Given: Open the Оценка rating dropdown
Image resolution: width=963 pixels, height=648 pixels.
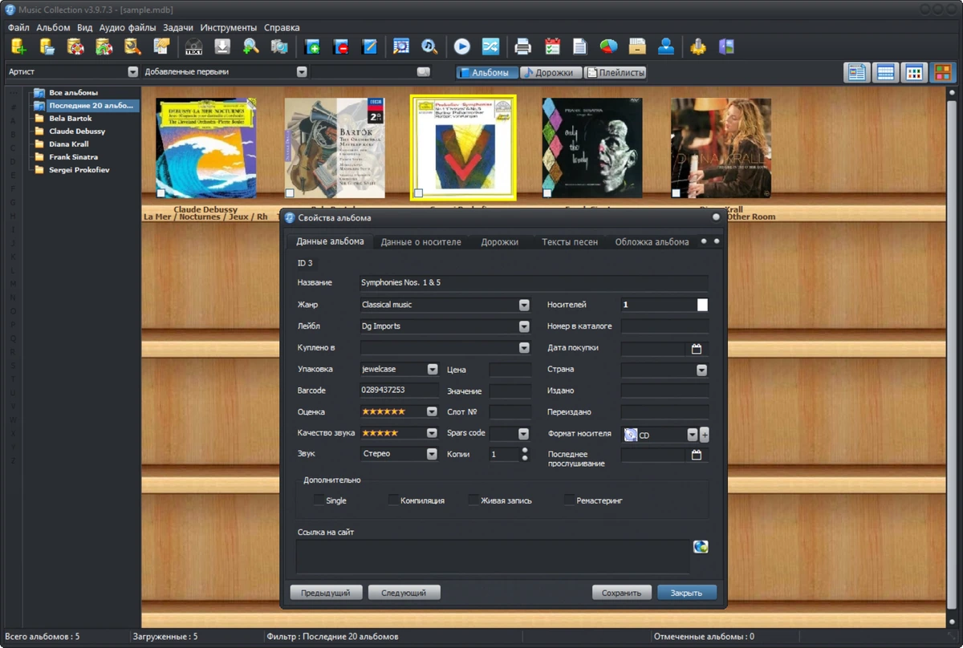Looking at the screenshot, I should [x=432, y=411].
